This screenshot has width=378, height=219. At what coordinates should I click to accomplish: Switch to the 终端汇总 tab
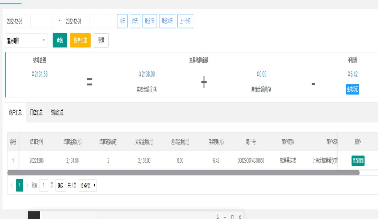(57, 113)
